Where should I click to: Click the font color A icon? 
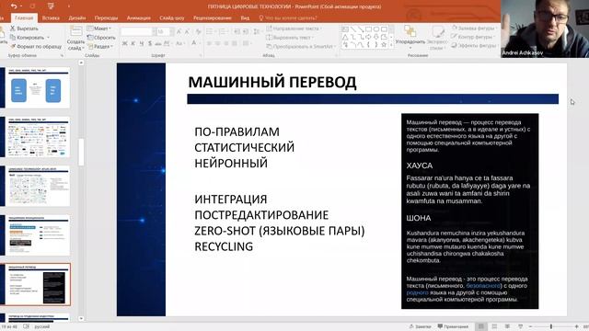(x=194, y=44)
